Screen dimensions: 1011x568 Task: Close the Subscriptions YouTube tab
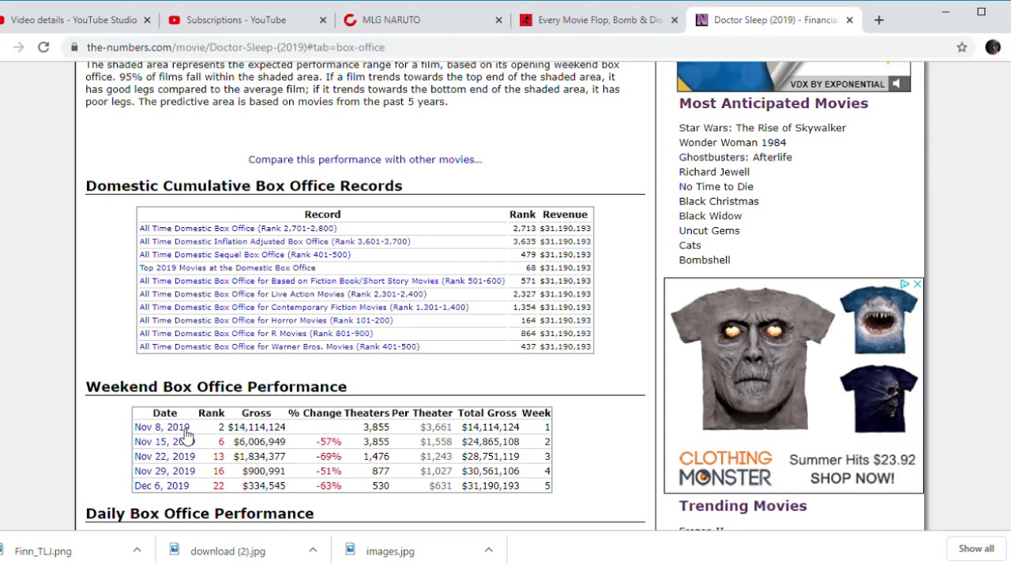[x=323, y=20]
